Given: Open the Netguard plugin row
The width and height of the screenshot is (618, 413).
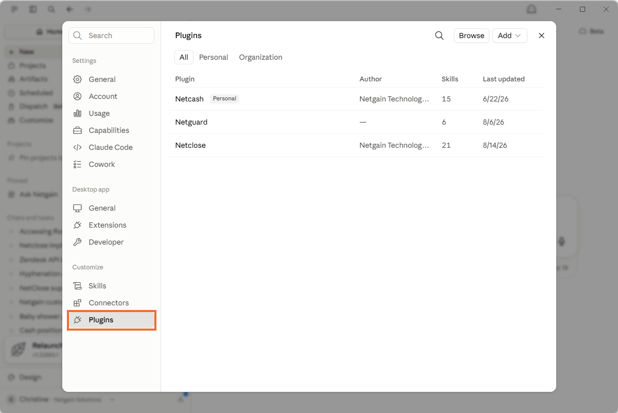Looking at the screenshot, I should [x=356, y=122].
